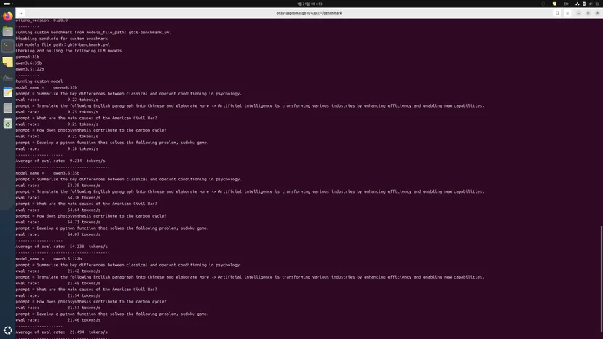Open the SSD drive icon in dock
603x339 pixels.
8,108
